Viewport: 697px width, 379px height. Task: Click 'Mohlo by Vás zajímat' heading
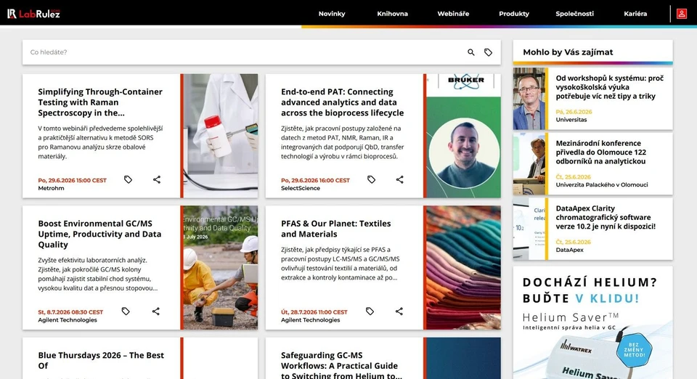point(568,52)
